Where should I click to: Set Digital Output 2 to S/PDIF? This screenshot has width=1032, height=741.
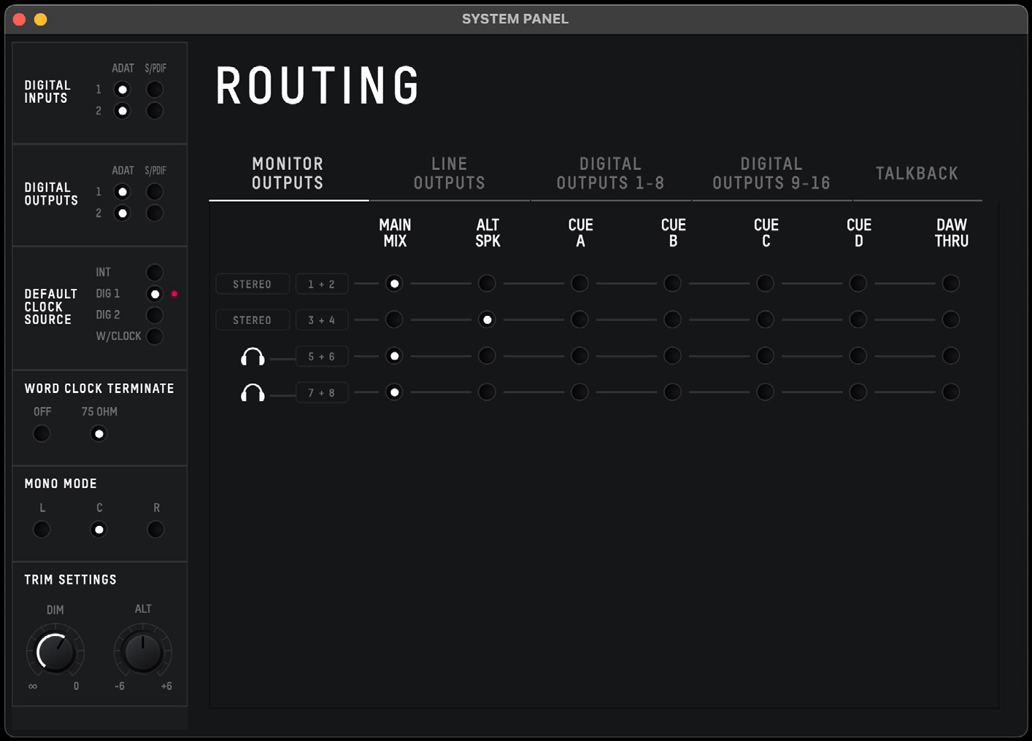(155, 213)
